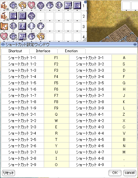Confirm settings with the OK button
The width and height of the screenshot is (138, 178).
coord(115,173)
